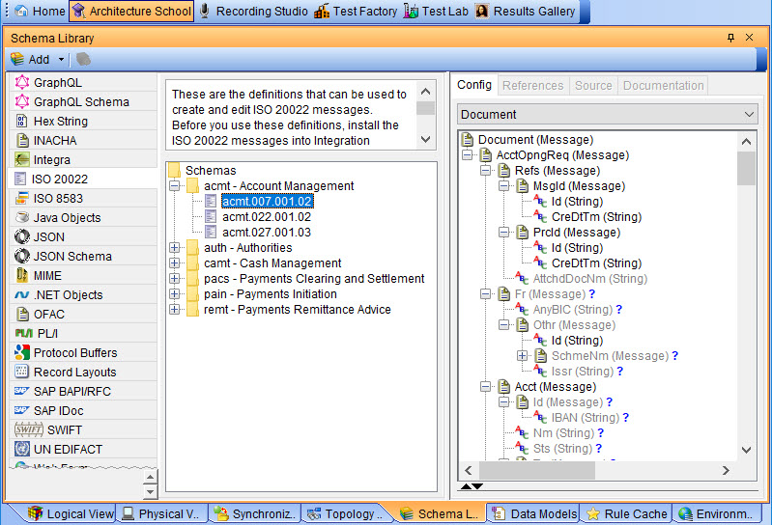The width and height of the screenshot is (772, 525).
Task: Switch to Test Lab perspective
Action: point(436,11)
